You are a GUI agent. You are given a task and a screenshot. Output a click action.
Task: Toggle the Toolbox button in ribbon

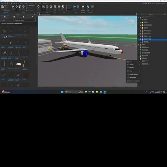tap(43, 7)
